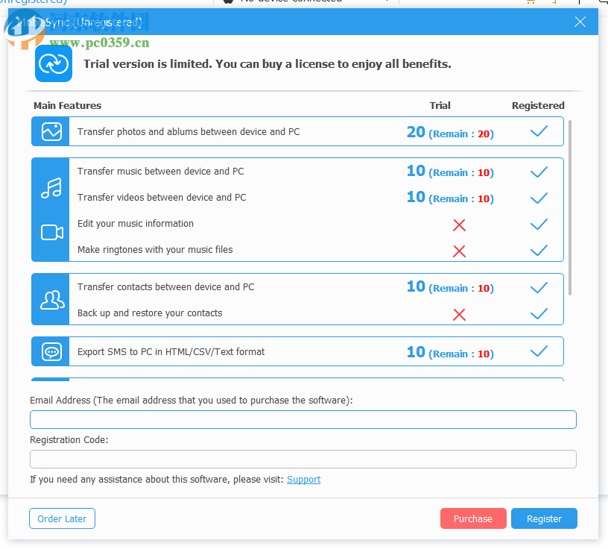608x549 pixels.
Task: Click Registered checkmark for Transfer contacts row
Action: (539, 287)
